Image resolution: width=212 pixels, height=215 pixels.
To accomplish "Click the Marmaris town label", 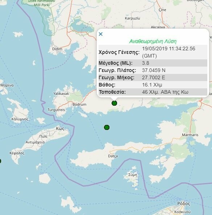I will pyautogui.click(x=190, y=135).
